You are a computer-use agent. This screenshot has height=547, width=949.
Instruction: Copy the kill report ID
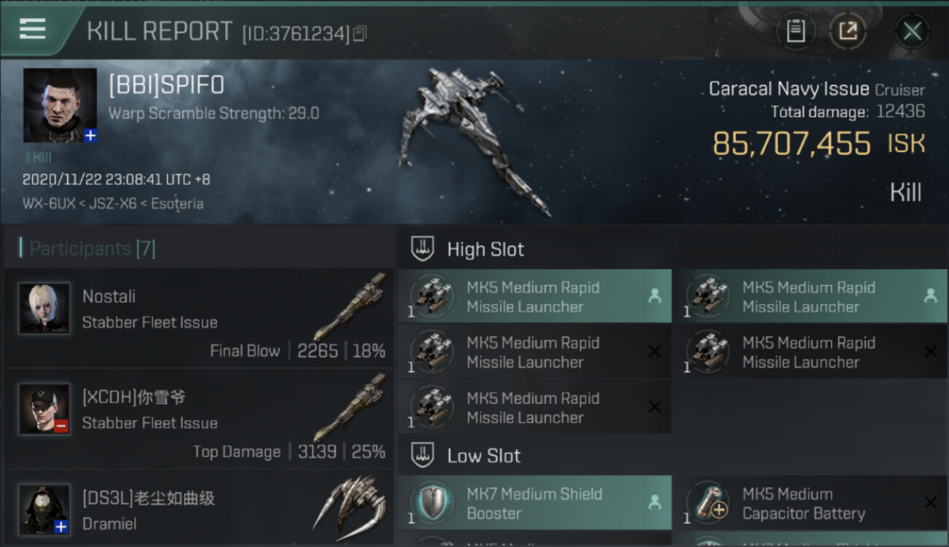coord(359,34)
